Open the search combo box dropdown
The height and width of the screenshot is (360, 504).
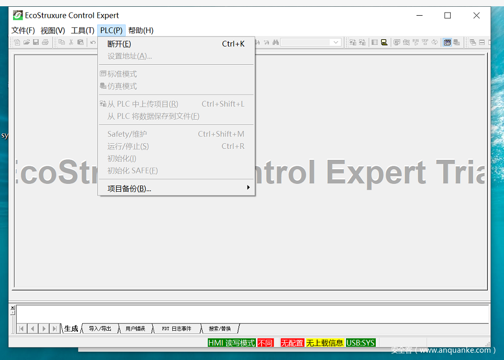[x=336, y=42]
